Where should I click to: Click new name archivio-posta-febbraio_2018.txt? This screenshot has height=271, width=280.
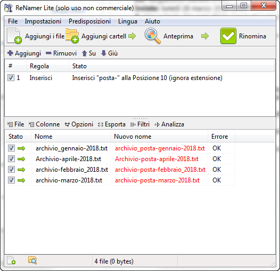pyautogui.click(x=160, y=170)
